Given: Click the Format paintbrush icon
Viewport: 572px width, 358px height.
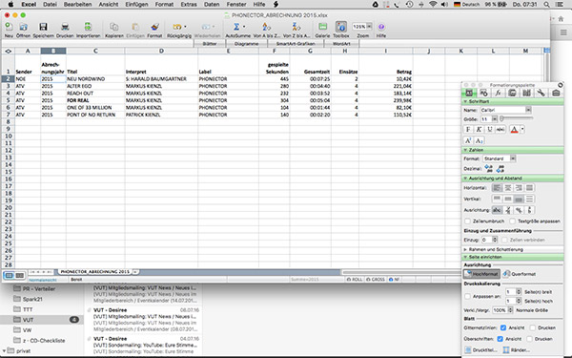Looking at the screenshot, I should (154, 27).
